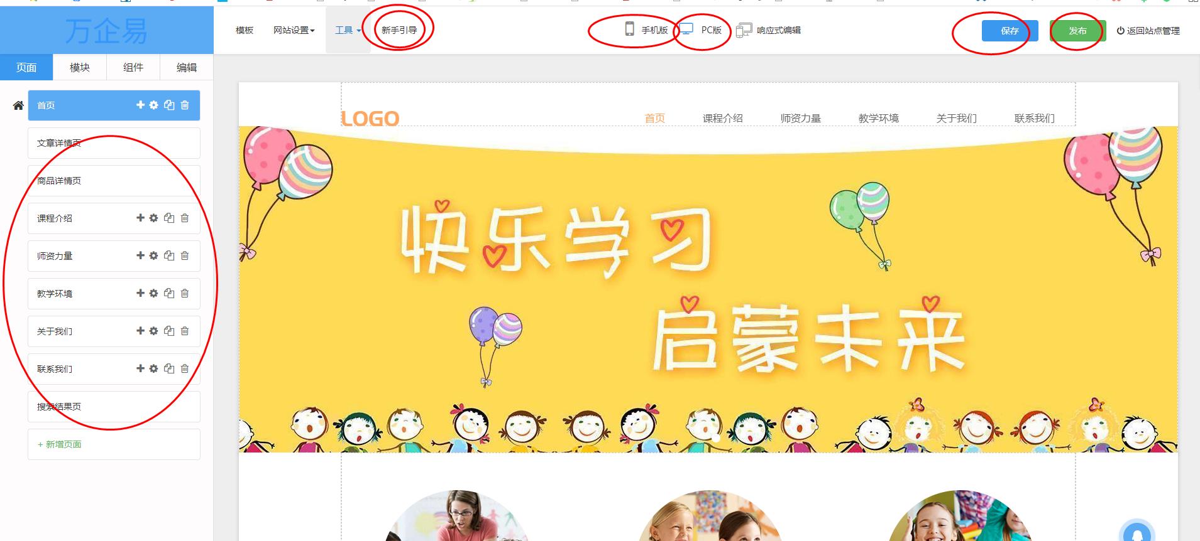Copy the 关于我们 page
The image size is (1200, 541).
pos(169,331)
